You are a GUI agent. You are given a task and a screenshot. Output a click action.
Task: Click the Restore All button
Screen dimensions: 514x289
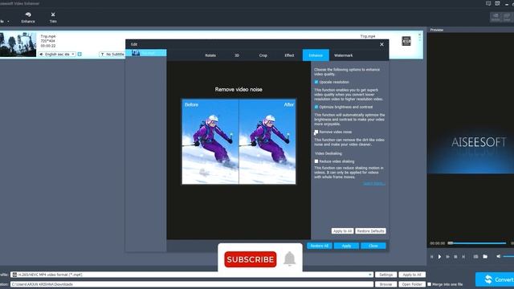click(320, 246)
